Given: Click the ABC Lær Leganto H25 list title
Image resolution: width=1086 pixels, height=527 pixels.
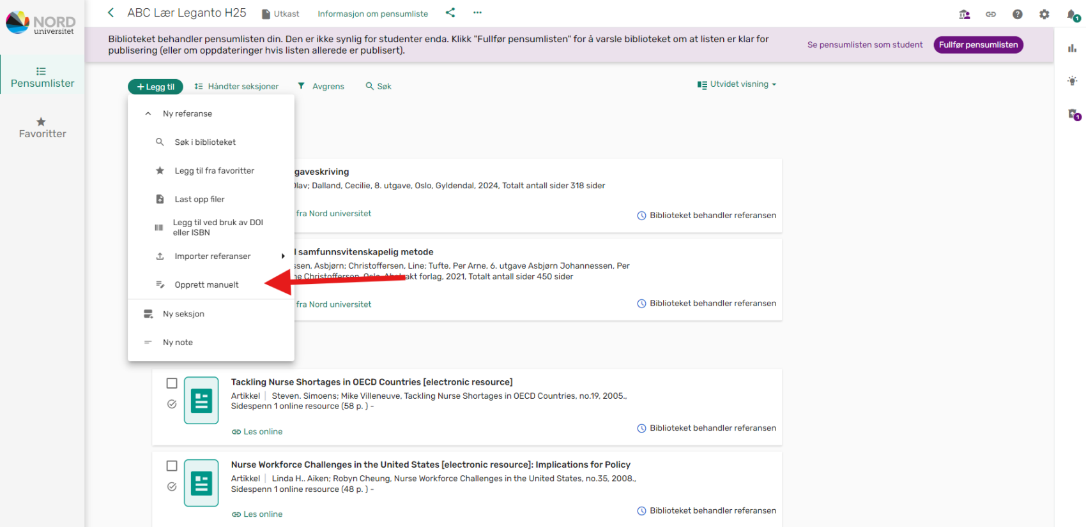Looking at the screenshot, I should click(187, 13).
